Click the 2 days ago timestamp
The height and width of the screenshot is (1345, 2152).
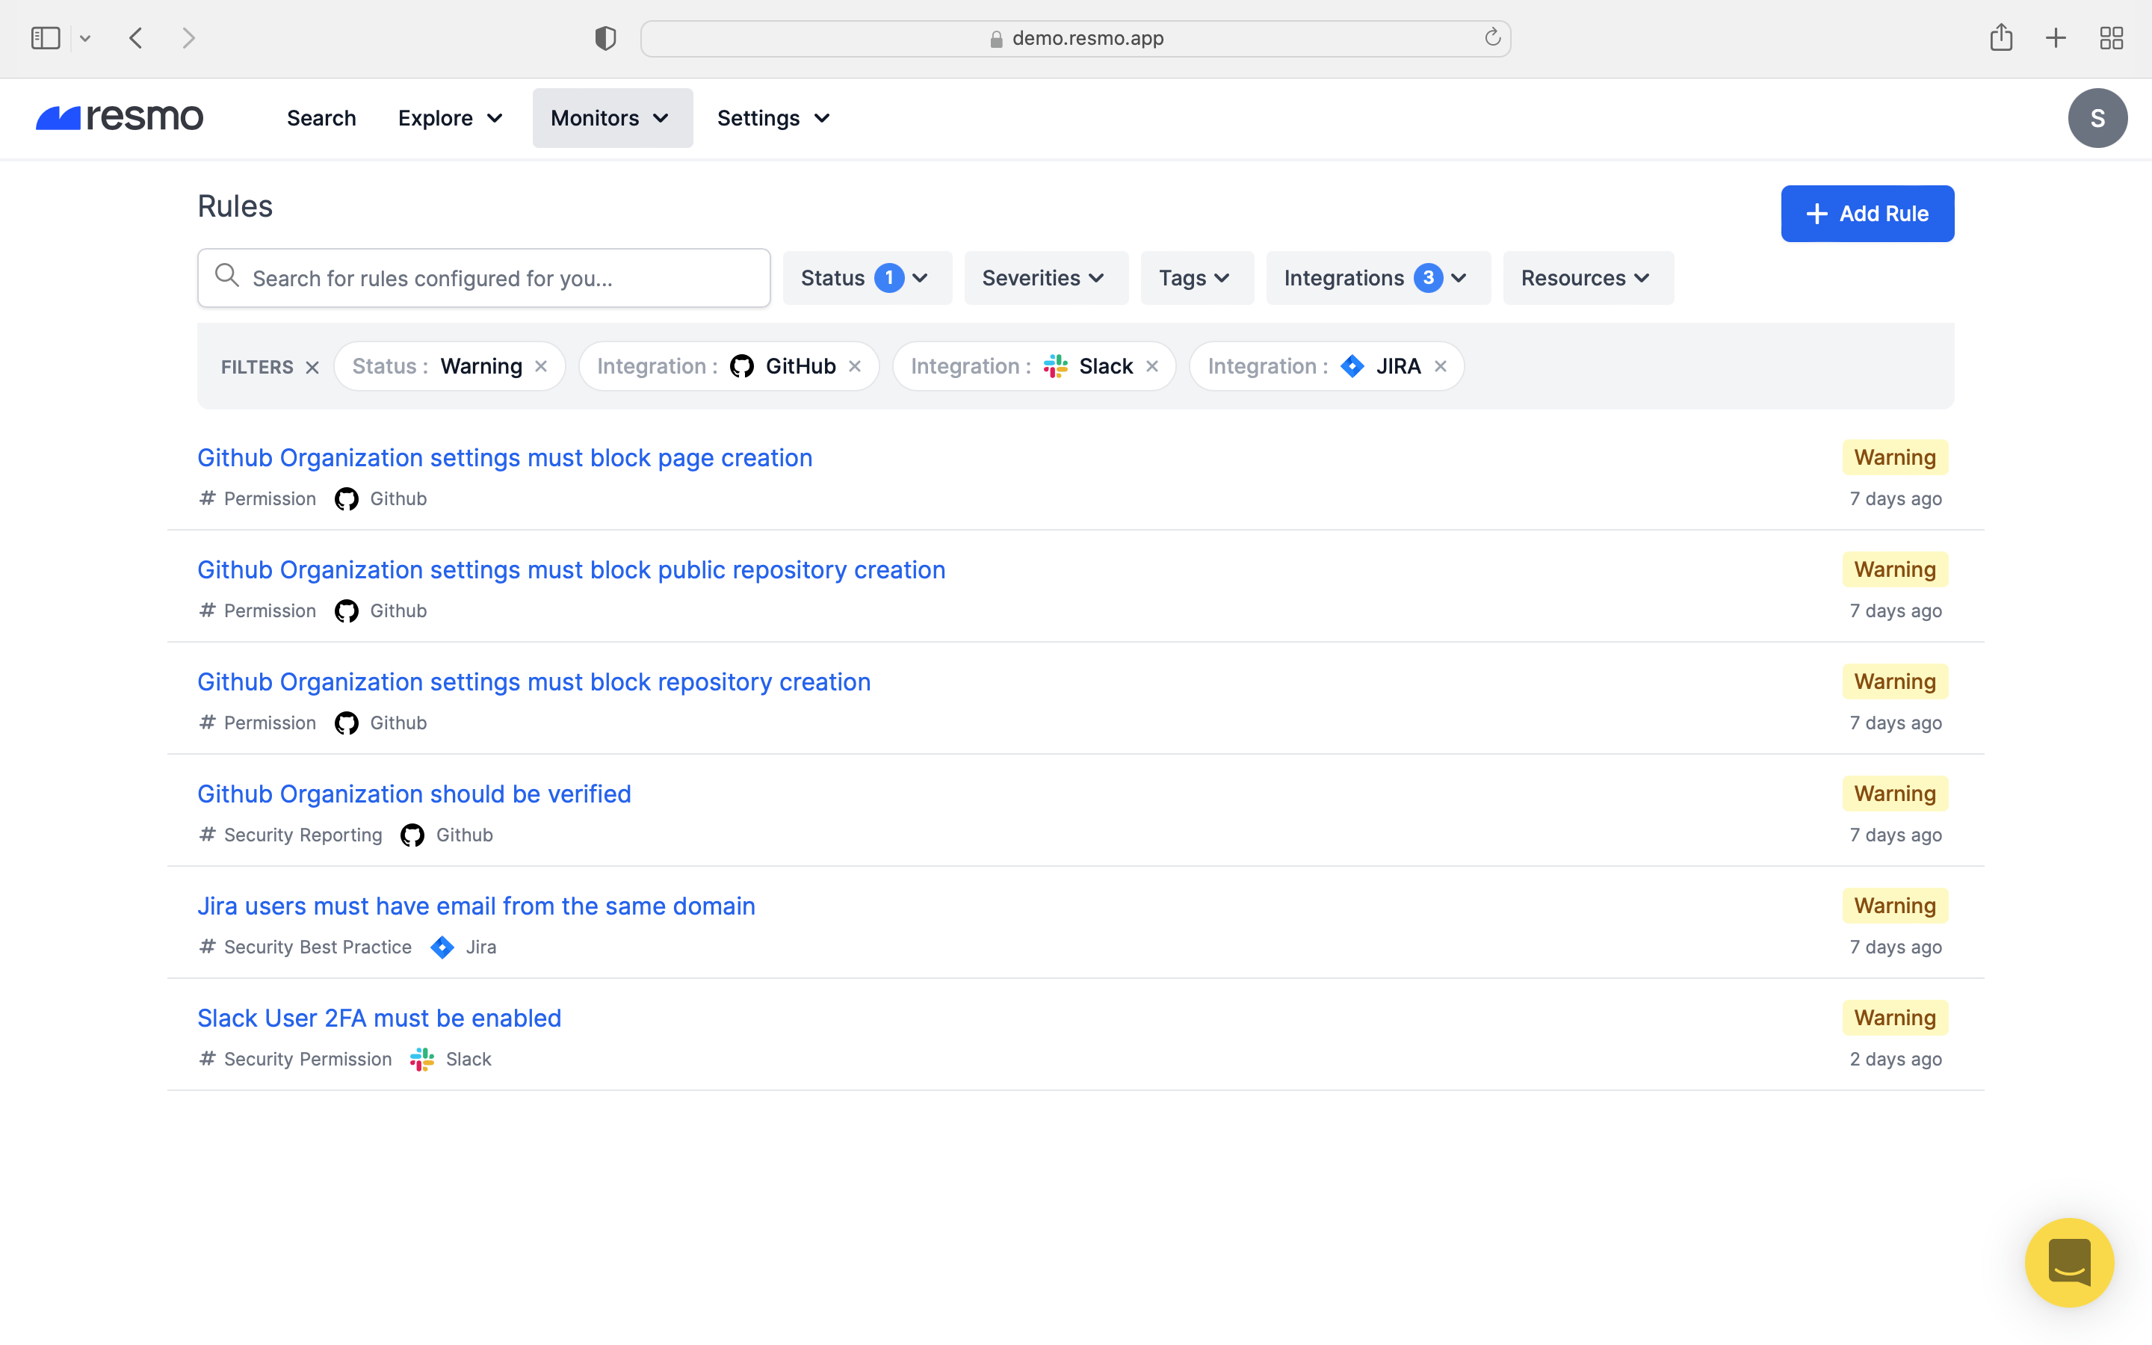point(1895,1060)
